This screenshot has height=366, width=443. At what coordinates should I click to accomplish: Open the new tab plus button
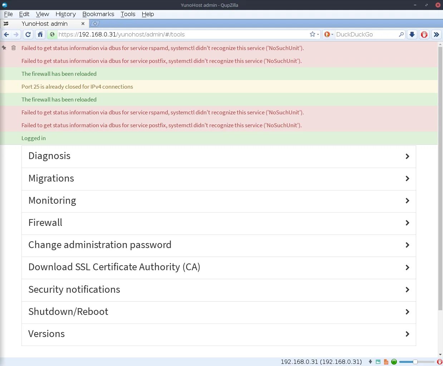pos(95,24)
